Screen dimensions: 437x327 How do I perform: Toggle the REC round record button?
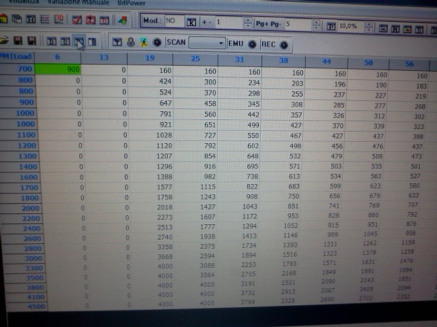(x=284, y=45)
